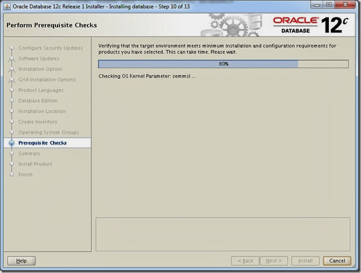Click the Oracle Database 12c logo
361x273 pixels.
click(311, 25)
